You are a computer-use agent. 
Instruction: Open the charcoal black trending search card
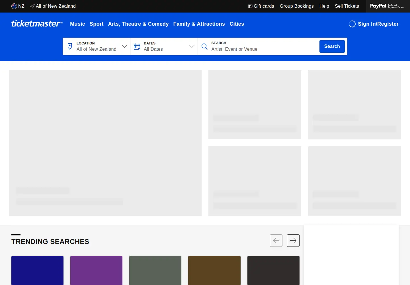tap(273, 270)
